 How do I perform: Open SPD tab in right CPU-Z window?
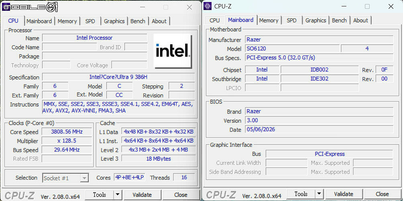tap(292, 20)
